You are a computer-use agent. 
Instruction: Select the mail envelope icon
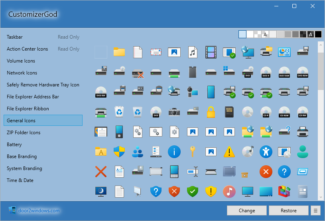pos(156,52)
